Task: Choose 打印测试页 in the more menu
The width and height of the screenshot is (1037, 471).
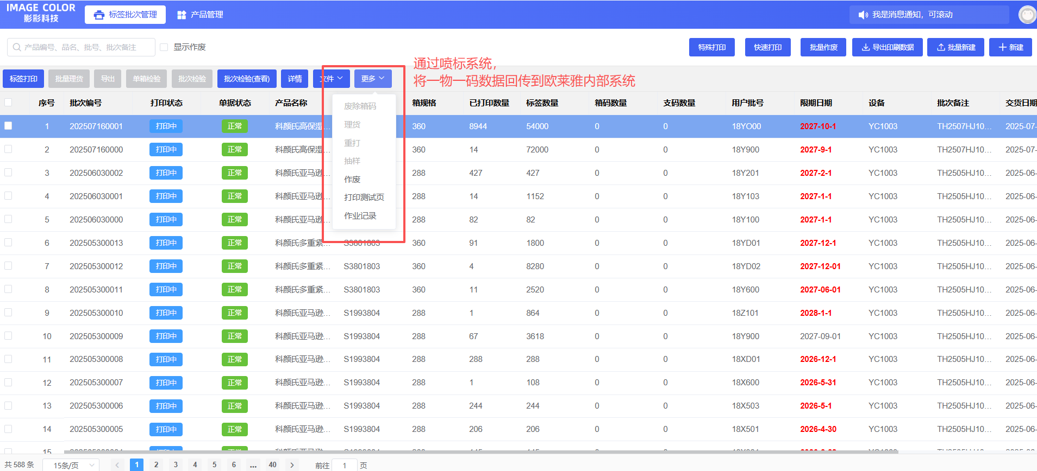Action: coord(364,197)
